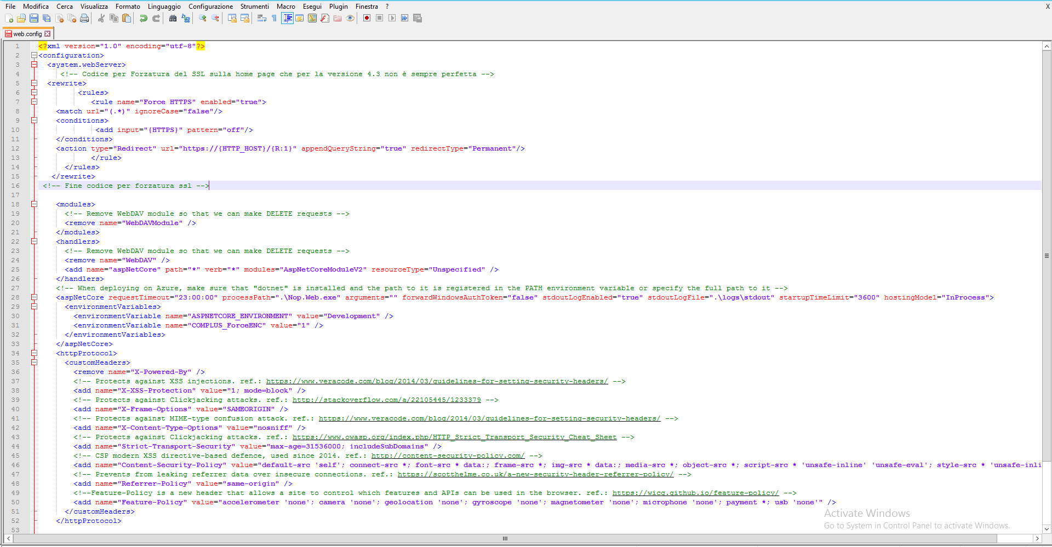
Task: Click line number 16 in the margin
Action: coord(15,186)
